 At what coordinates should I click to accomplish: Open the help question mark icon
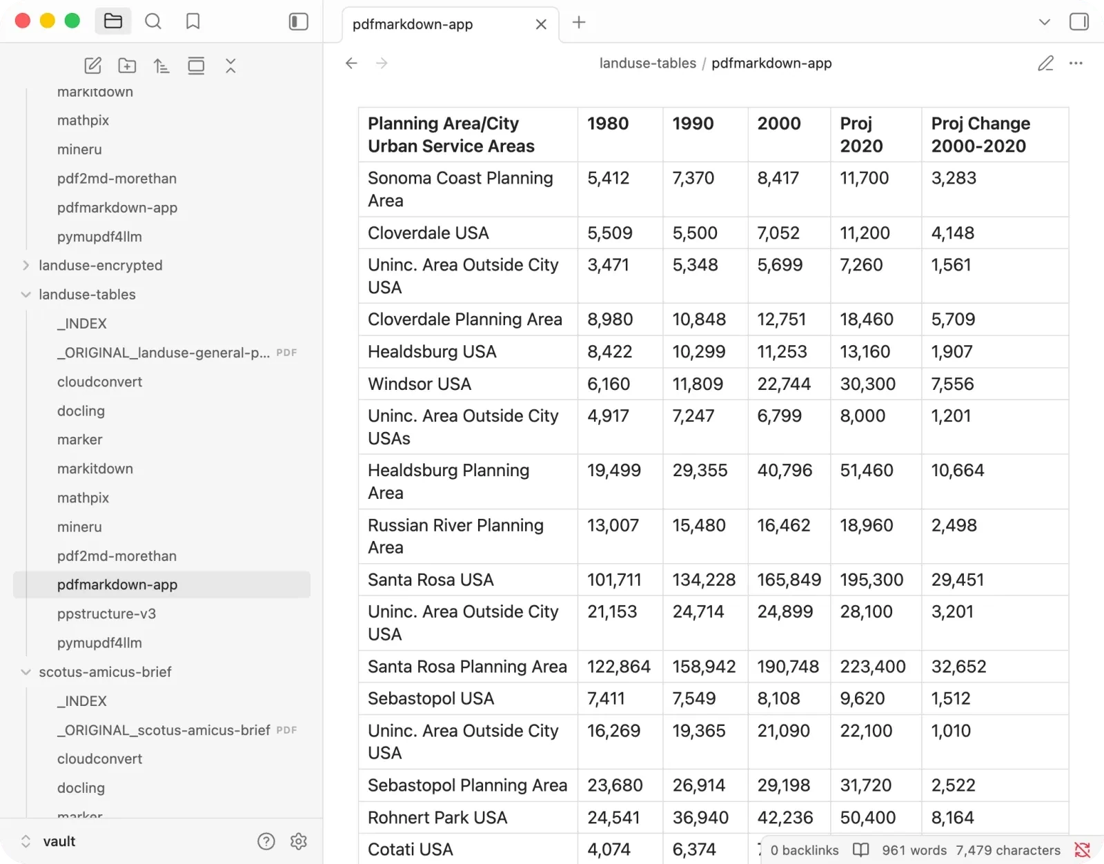tap(266, 841)
